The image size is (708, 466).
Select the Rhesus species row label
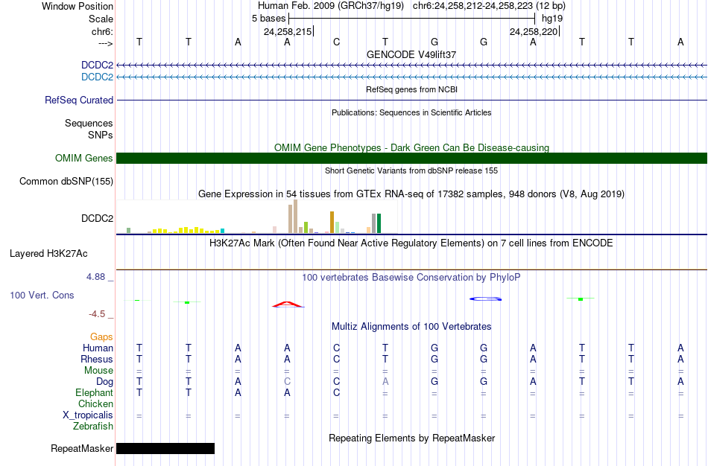click(97, 360)
